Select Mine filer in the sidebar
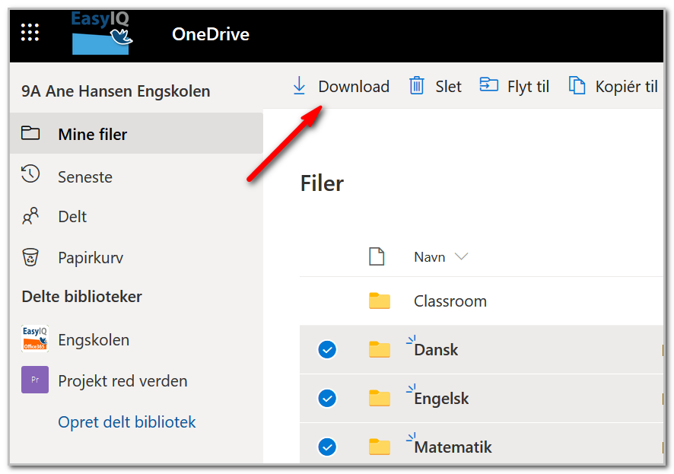This screenshot has width=674, height=474. [136, 134]
